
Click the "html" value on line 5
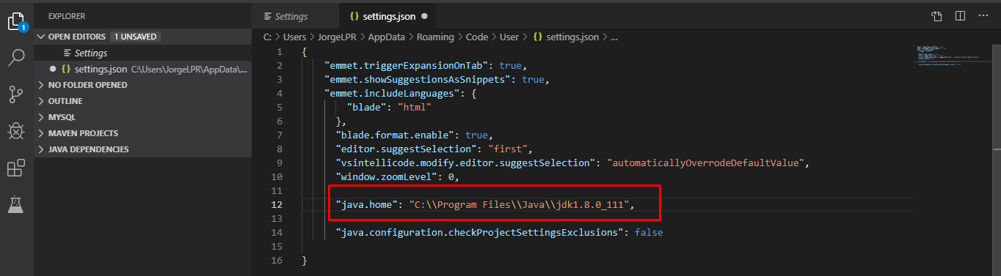click(x=414, y=108)
